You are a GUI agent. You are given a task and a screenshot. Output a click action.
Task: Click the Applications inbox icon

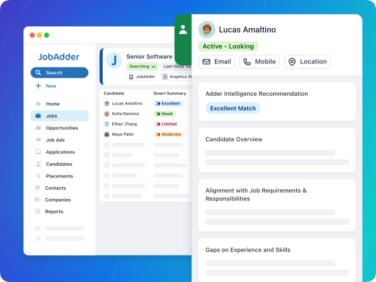(x=38, y=152)
